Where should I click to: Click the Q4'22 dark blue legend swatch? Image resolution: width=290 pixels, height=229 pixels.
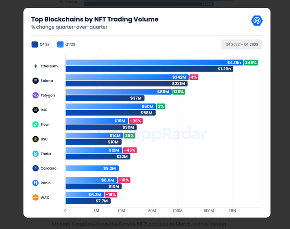coord(35,44)
